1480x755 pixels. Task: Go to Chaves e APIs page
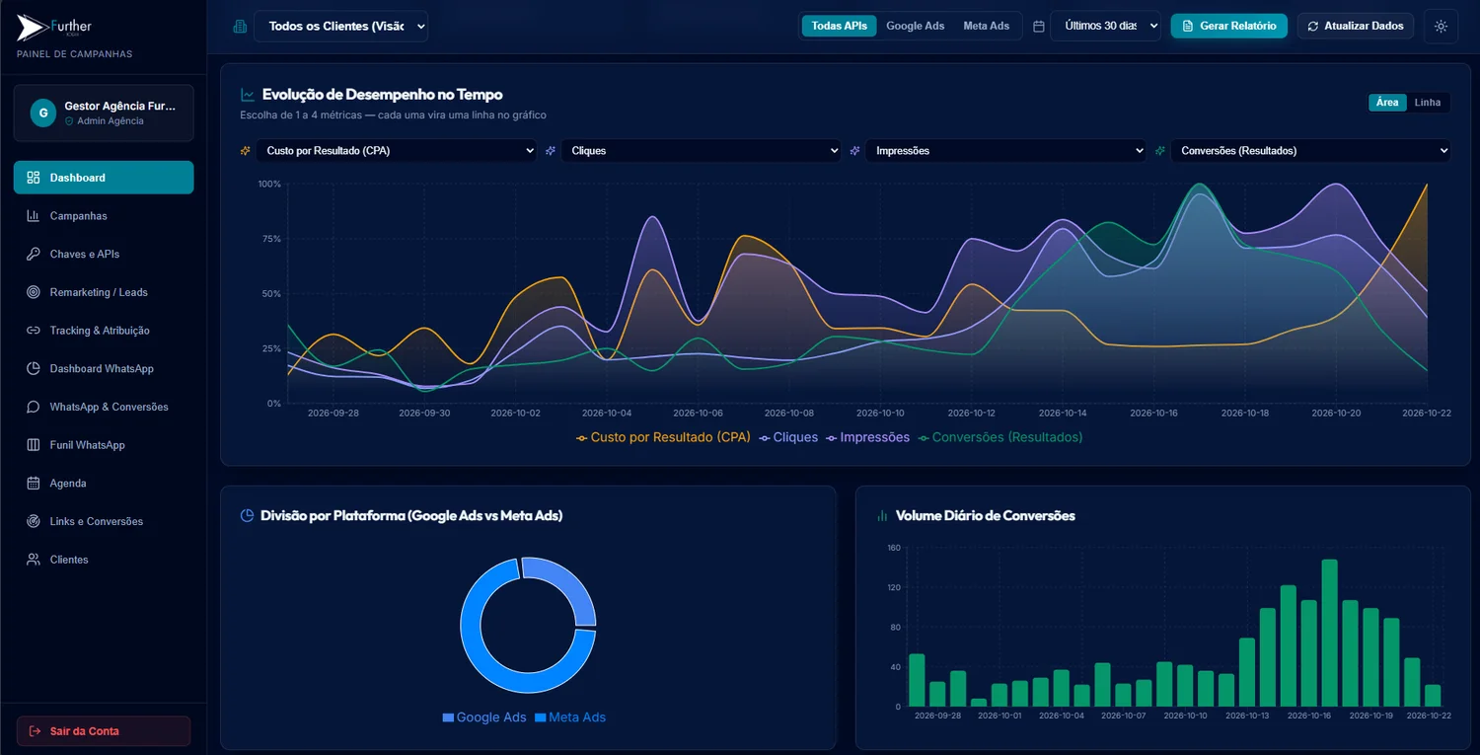(104, 254)
